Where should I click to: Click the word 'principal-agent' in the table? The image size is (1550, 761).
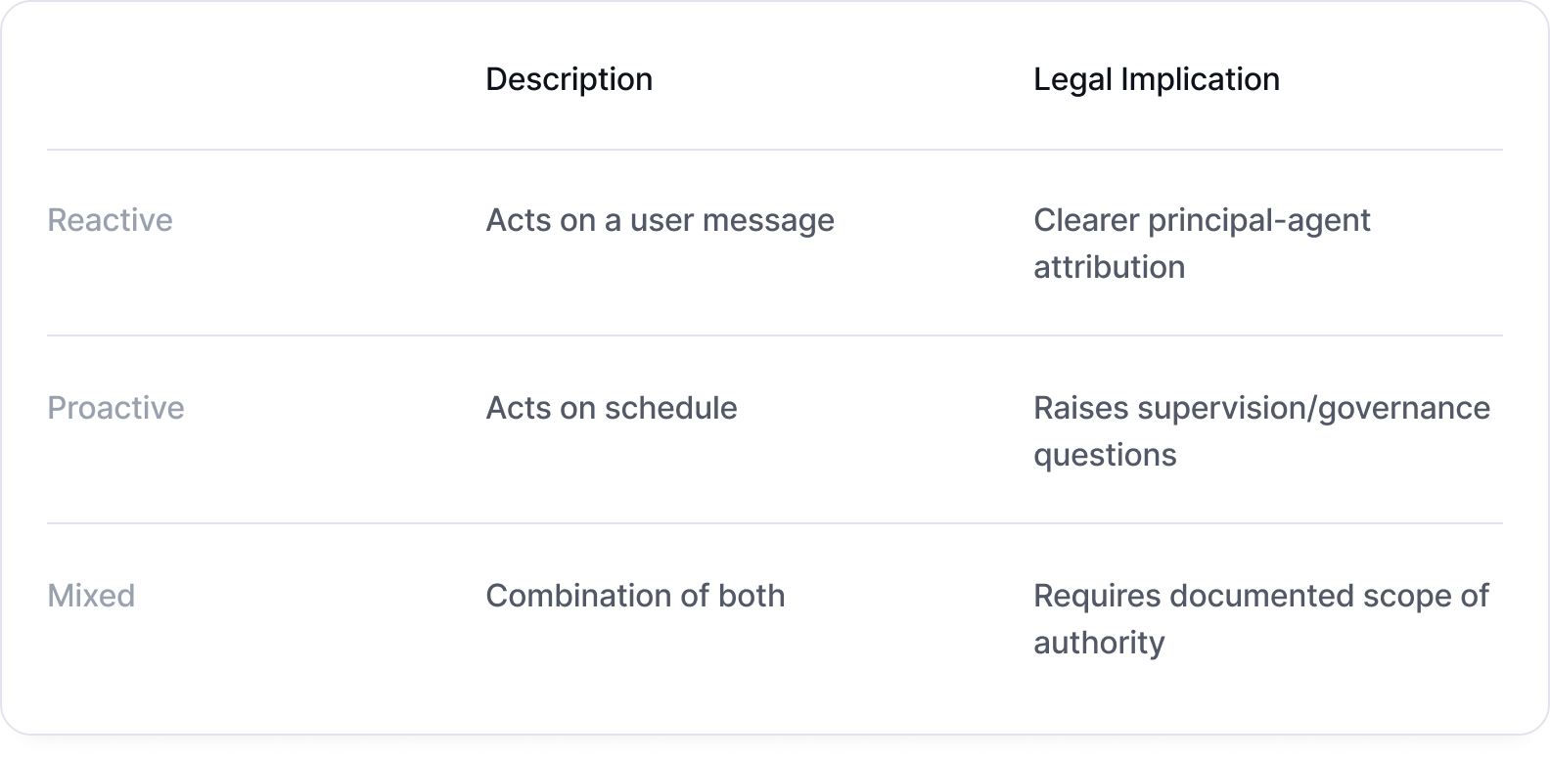pyautogui.click(x=1259, y=221)
